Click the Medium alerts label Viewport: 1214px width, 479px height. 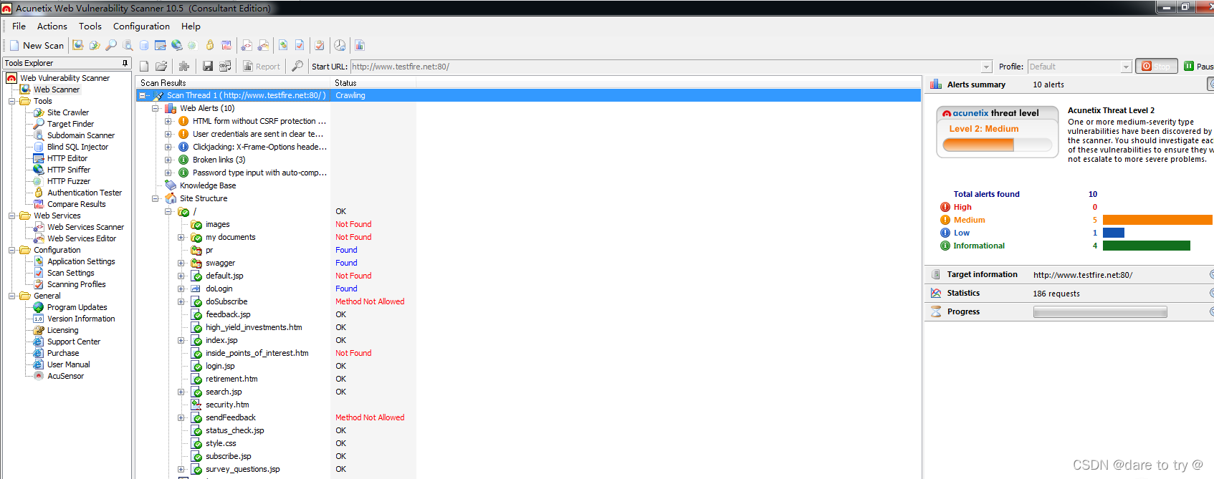(x=969, y=220)
